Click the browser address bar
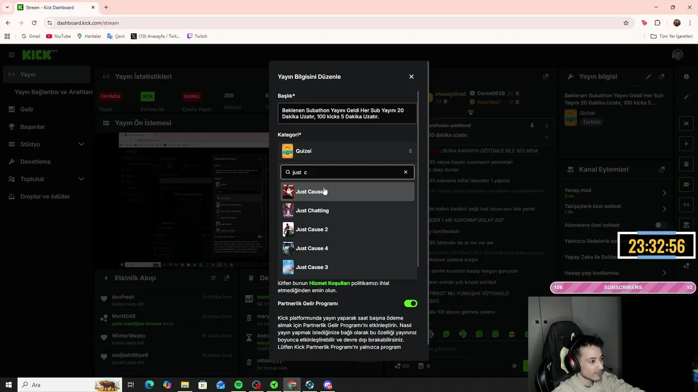The height and width of the screenshot is (392, 698). [x=337, y=23]
